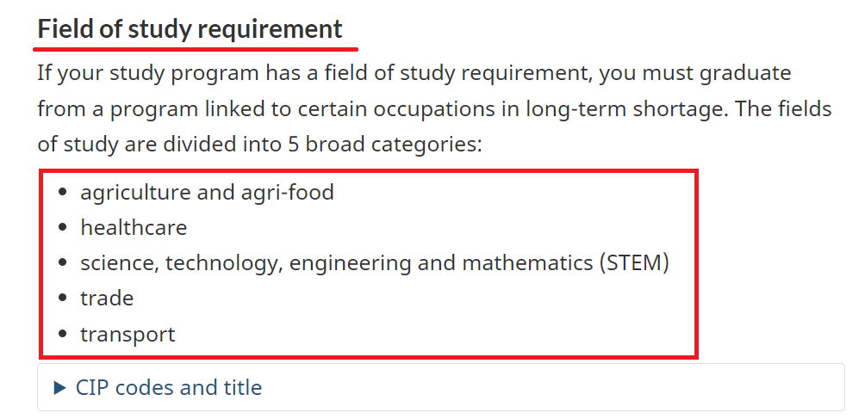Click the disclosure triangle beside CIP codes
The image size is (865, 419).
(x=59, y=388)
